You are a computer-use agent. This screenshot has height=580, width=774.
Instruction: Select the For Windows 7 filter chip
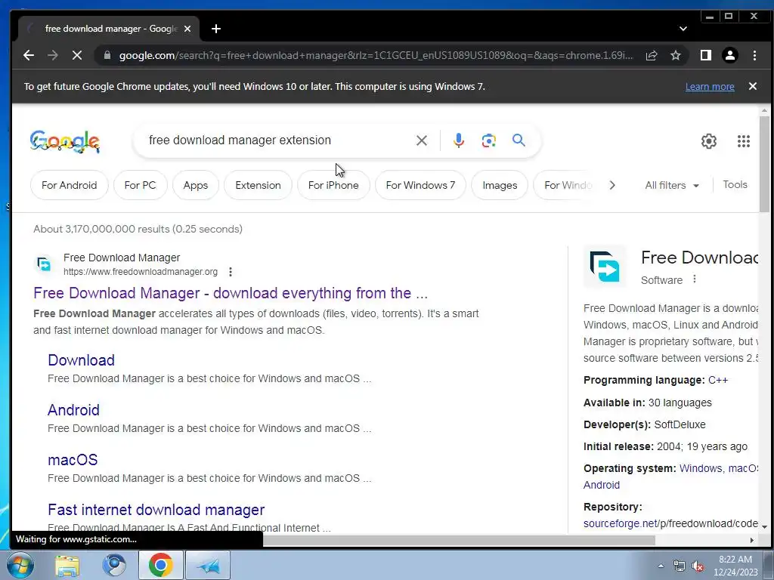click(420, 185)
